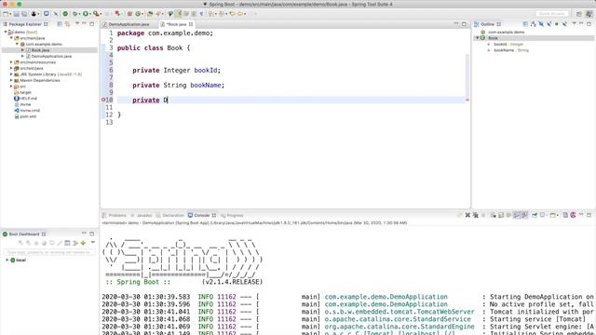This screenshot has width=596, height=335.
Task: Expand DemoApplication.java tree node
Action: [x=22, y=56]
